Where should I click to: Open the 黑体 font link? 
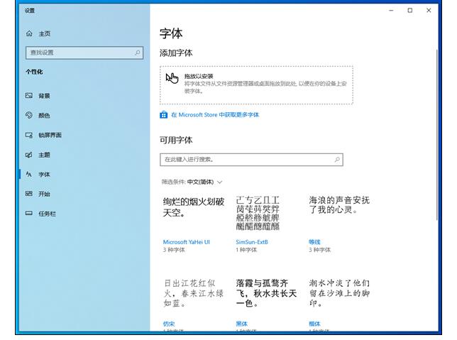[241, 324]
